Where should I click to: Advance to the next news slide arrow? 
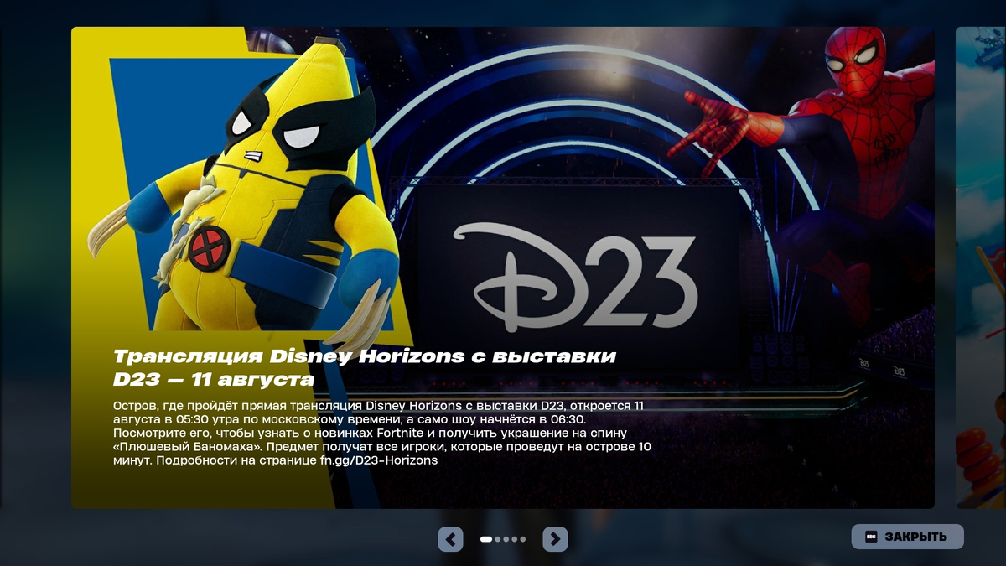[555, 539]
